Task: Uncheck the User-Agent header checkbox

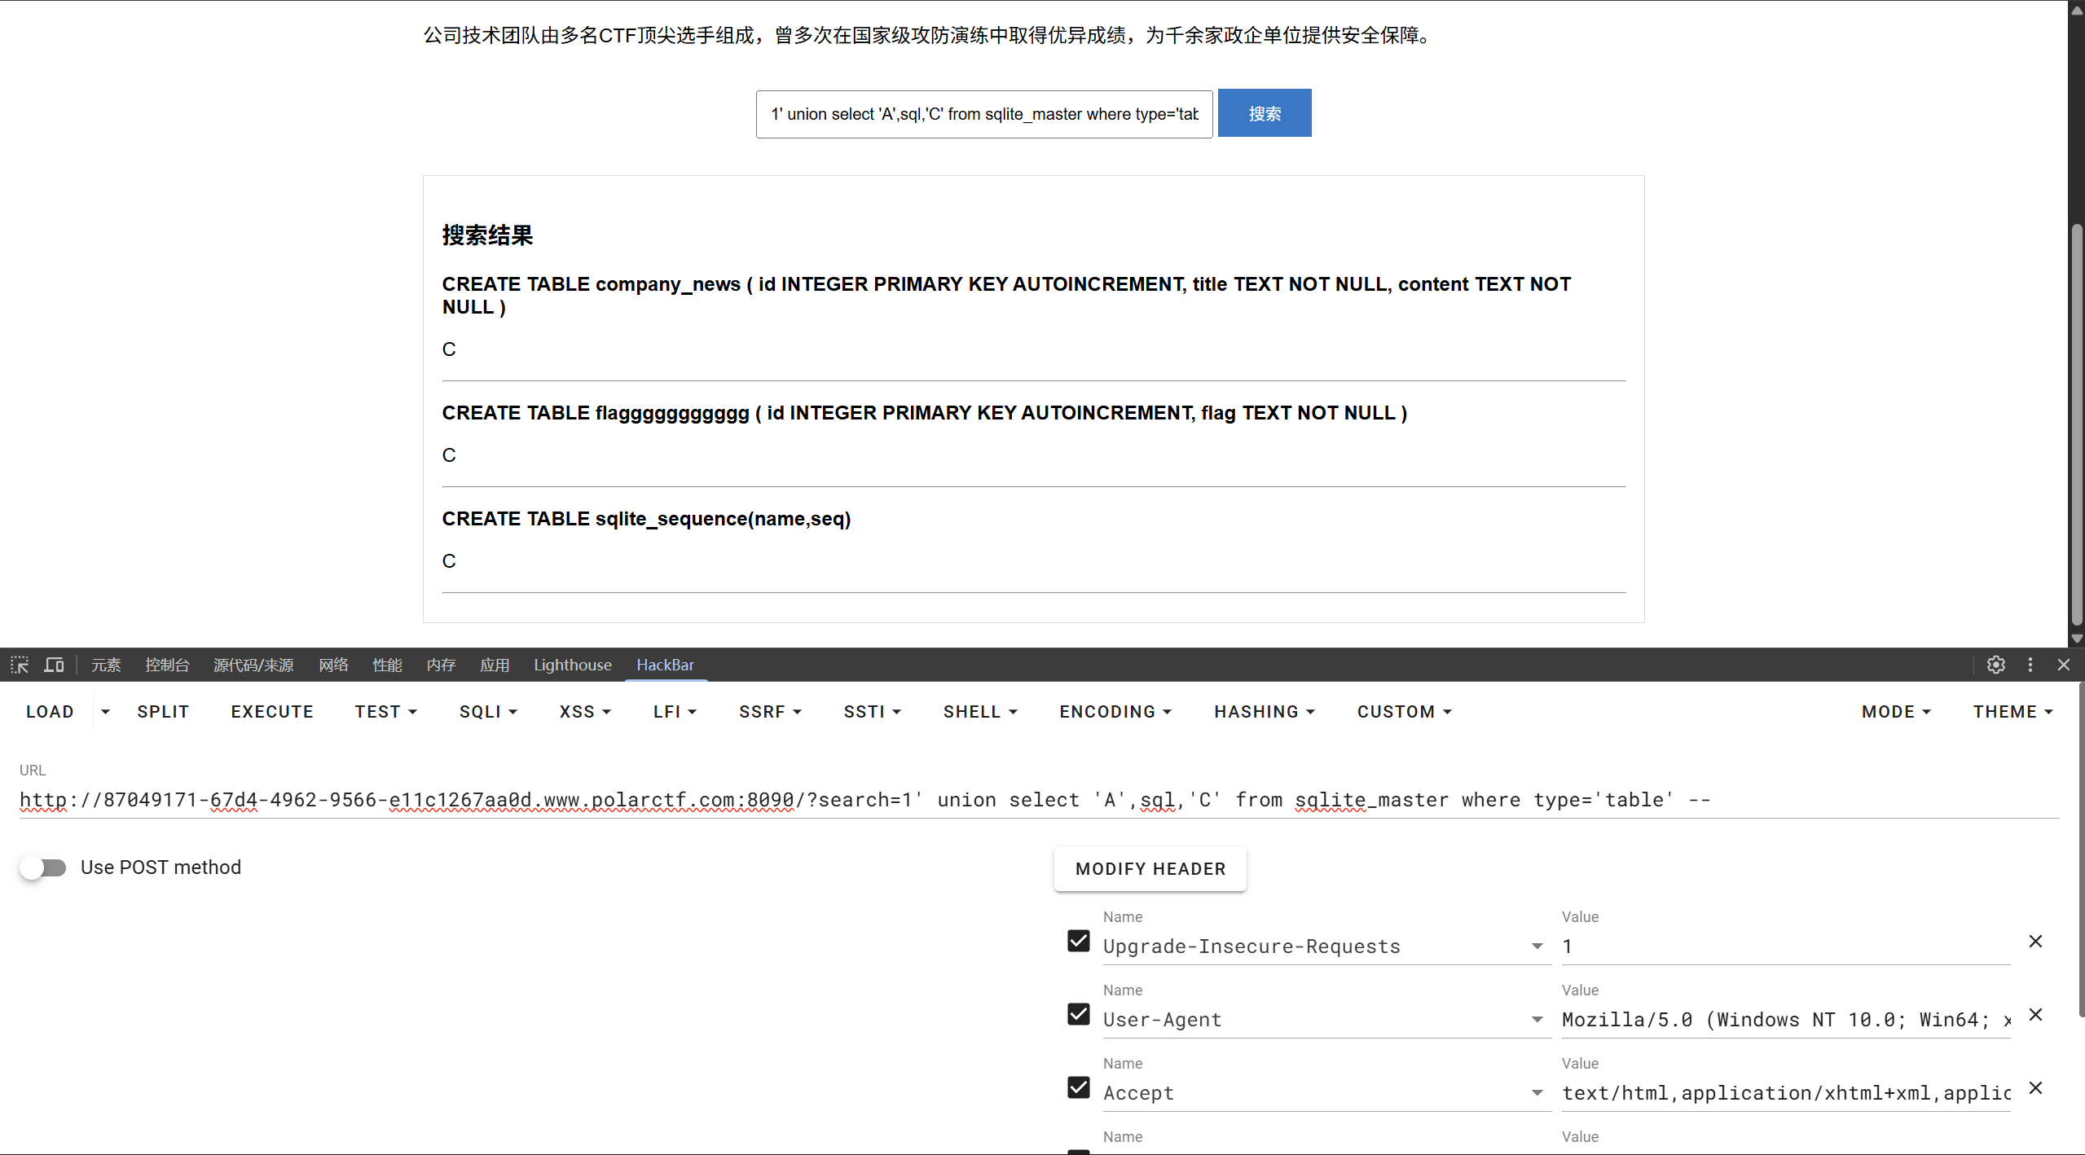Action: [x=1078, y=1015]
